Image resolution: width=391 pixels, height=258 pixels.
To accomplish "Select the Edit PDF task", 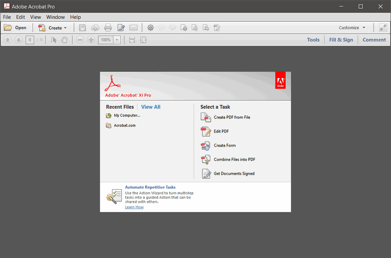I will (215, 131).
